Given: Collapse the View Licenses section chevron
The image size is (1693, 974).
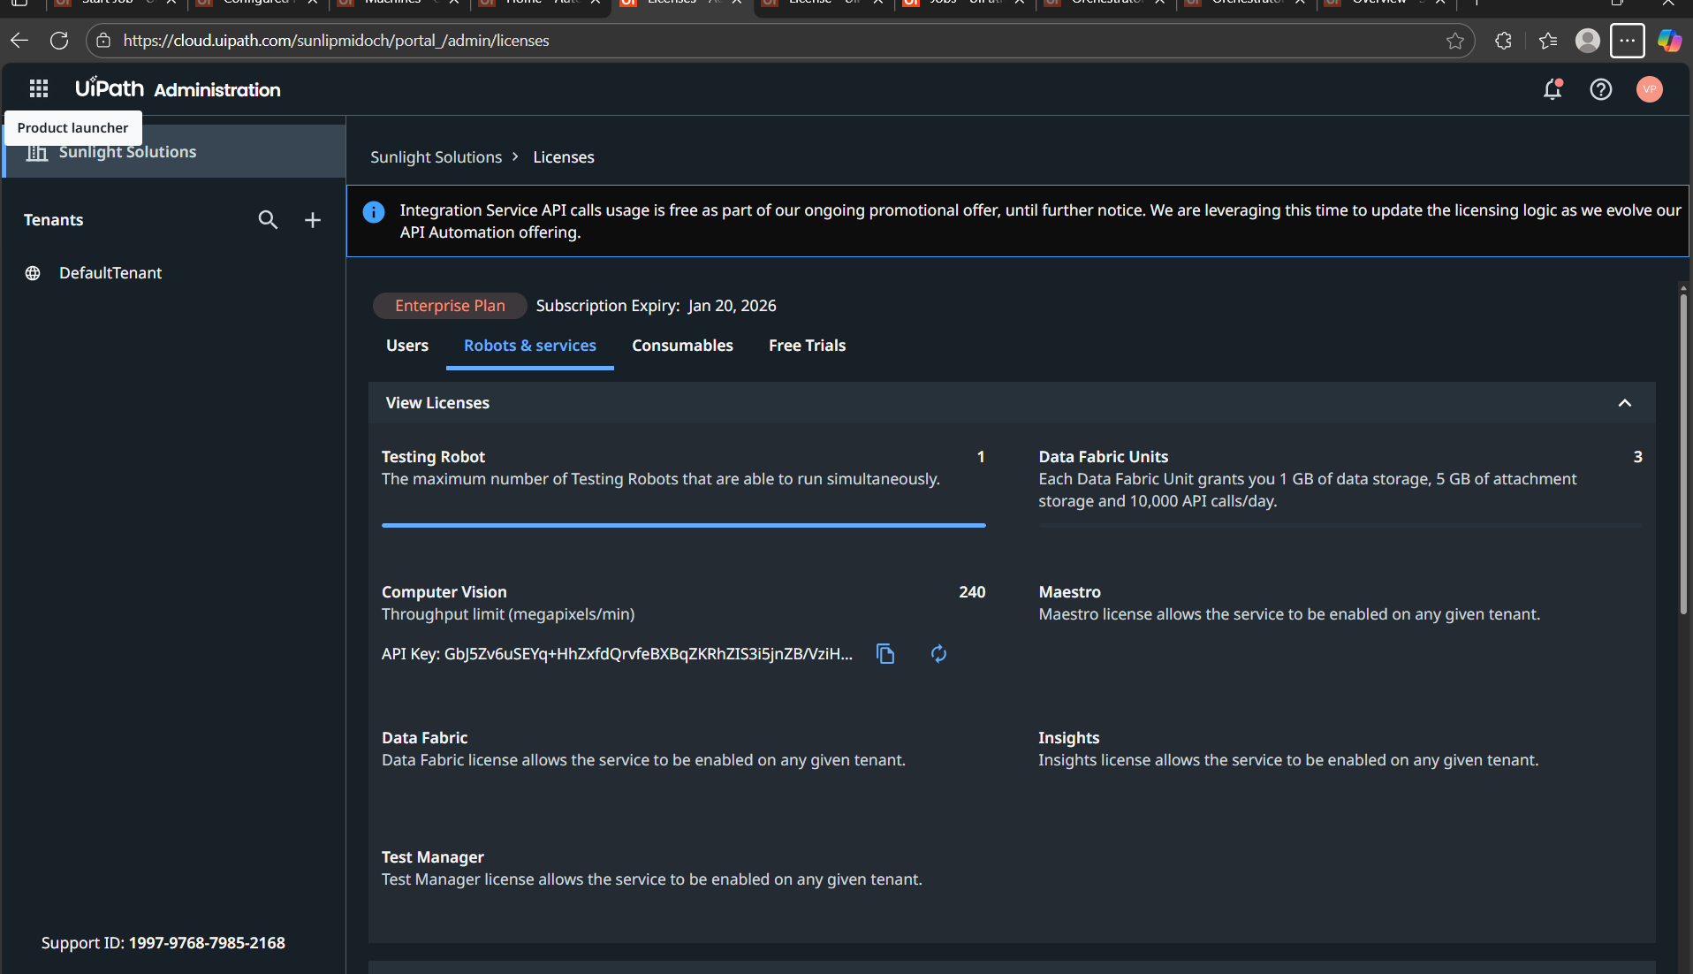Looking at the screenshot, I should click(x=1624, y=403).
